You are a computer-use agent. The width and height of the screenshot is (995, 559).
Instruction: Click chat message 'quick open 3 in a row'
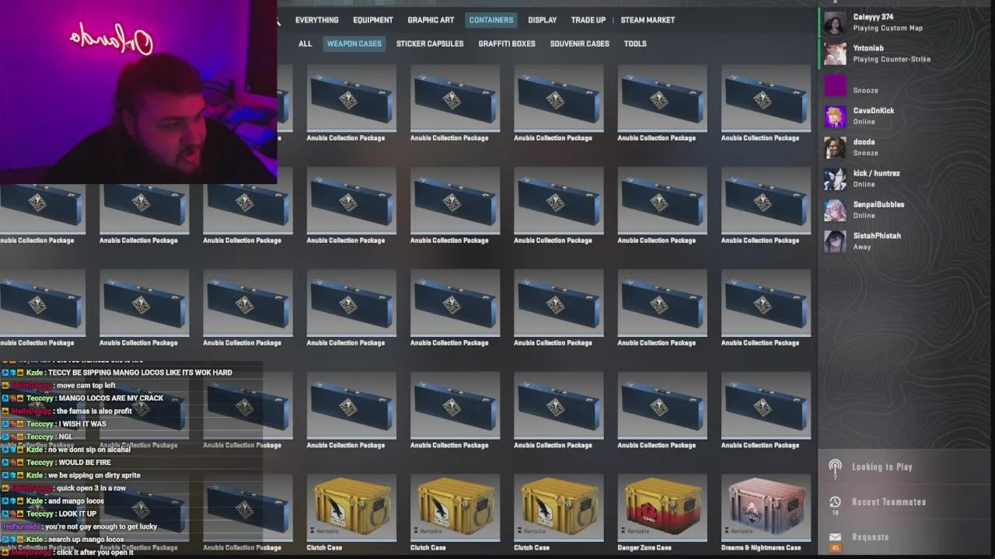(91, 488)
